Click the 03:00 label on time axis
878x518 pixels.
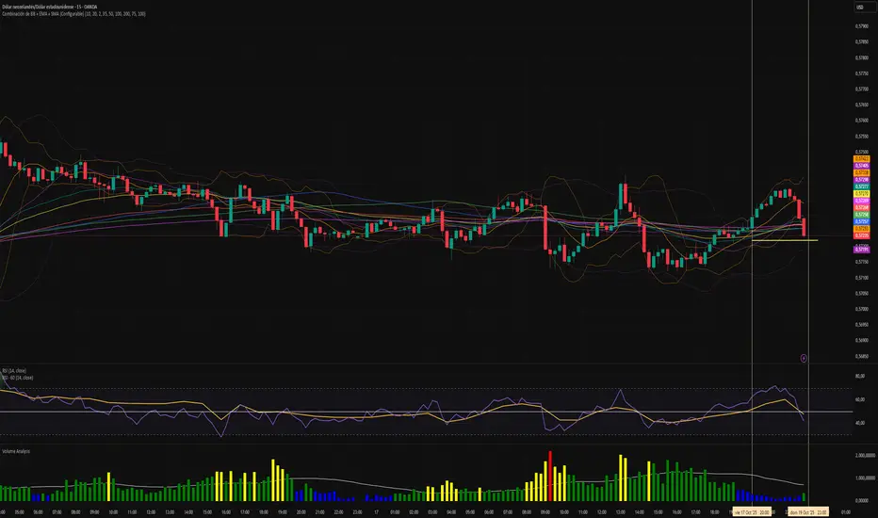[x=432, y=511]
